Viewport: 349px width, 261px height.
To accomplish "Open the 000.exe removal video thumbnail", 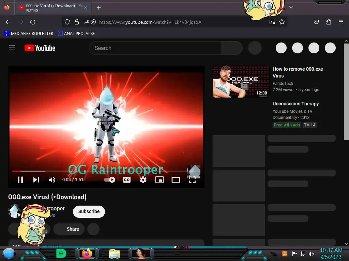I will click(241, 82).
